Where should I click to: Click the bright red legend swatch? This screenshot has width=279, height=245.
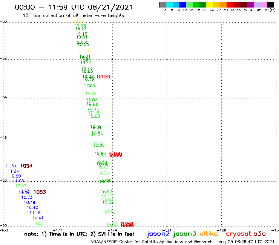tap(230, 5)
